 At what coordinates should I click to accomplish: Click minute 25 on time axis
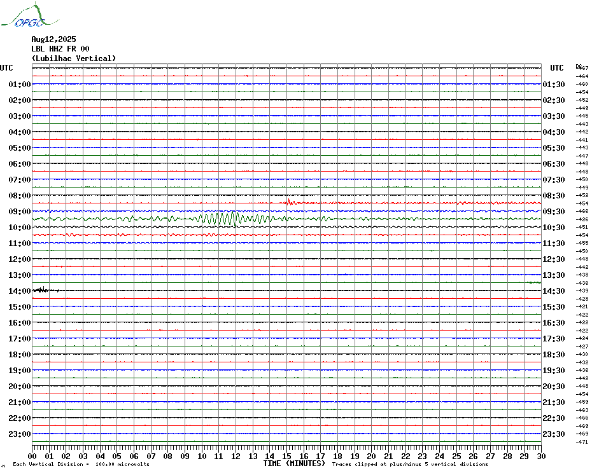tap(456, 456)
